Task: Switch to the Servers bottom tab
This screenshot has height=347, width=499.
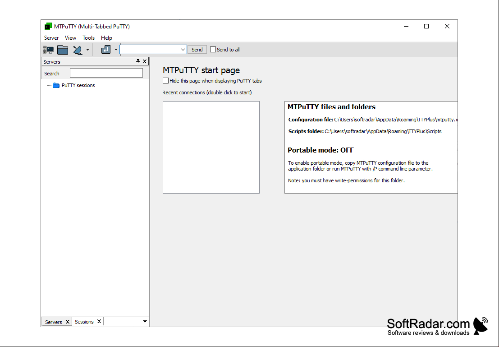Action: click(54, 322)
